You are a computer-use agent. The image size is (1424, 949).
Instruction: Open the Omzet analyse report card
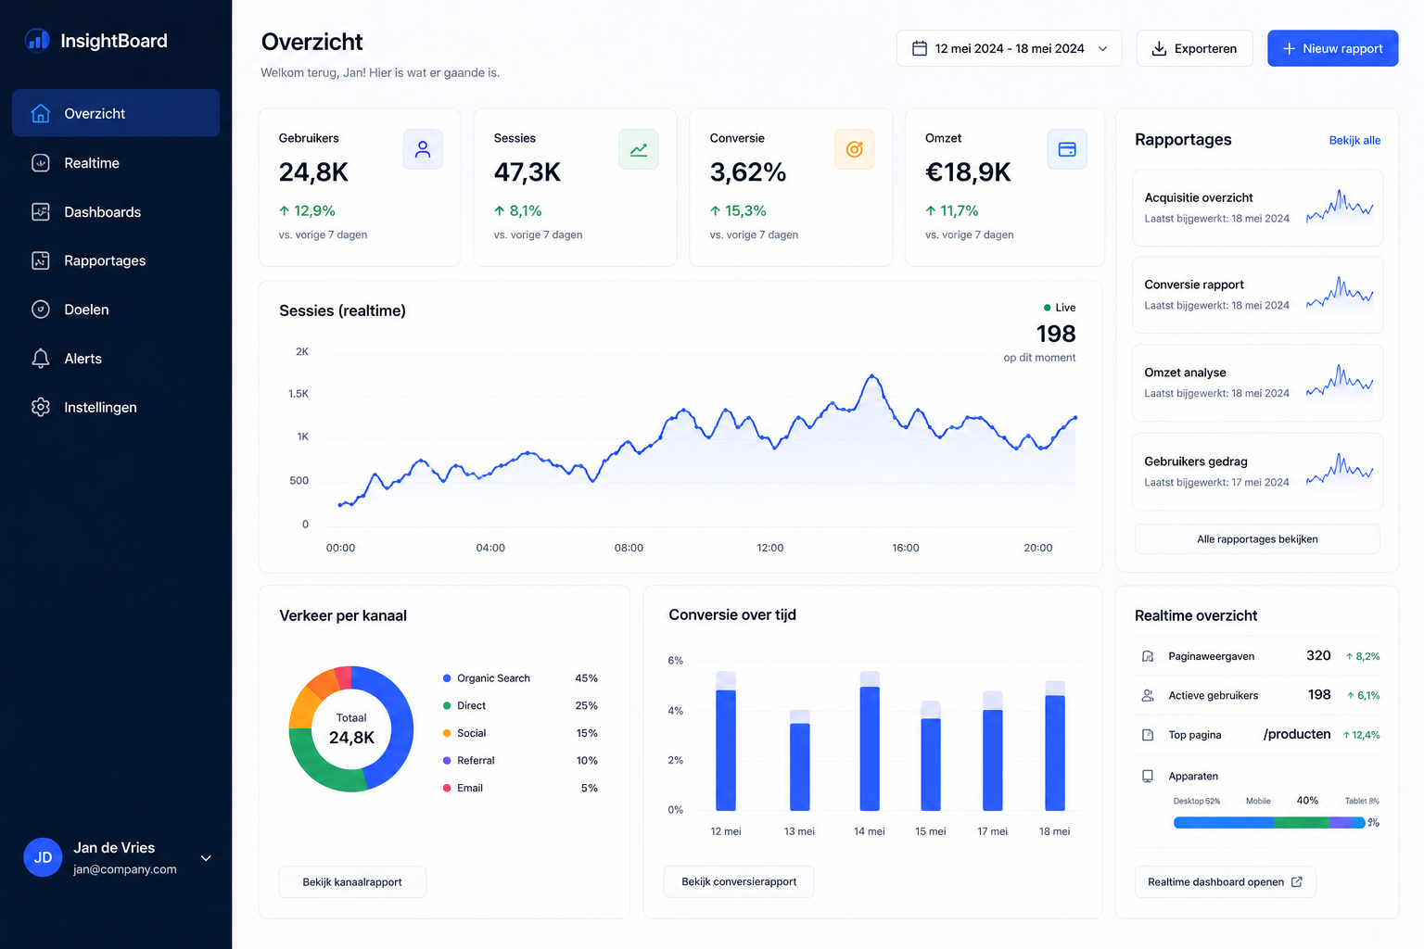point(1257,383)
